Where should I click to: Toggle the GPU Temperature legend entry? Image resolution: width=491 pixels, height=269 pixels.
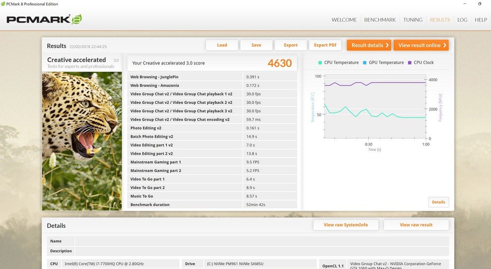tap(383, 62)
